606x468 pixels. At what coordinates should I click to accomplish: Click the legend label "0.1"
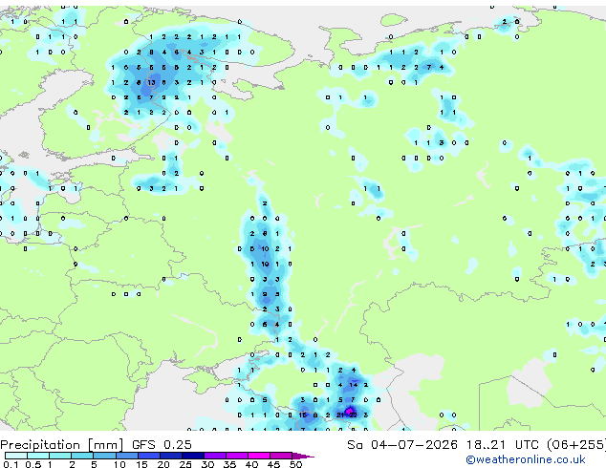point(11,464)
